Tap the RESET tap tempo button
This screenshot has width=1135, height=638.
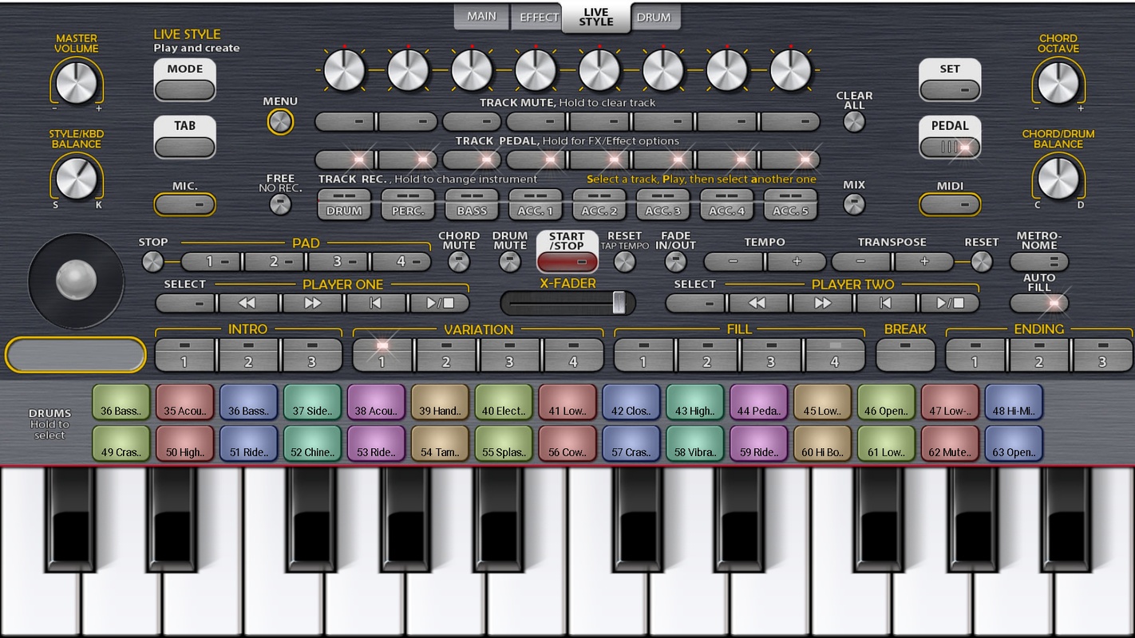[624, 262]
